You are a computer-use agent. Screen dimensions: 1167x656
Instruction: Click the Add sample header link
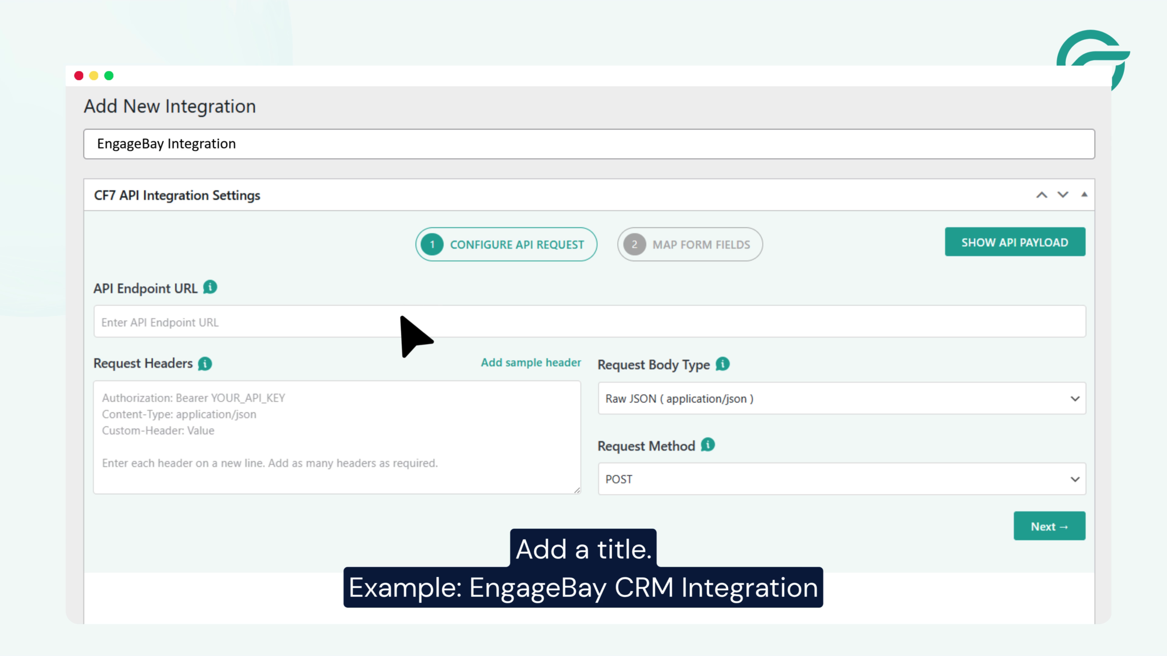tap(531, 363)
